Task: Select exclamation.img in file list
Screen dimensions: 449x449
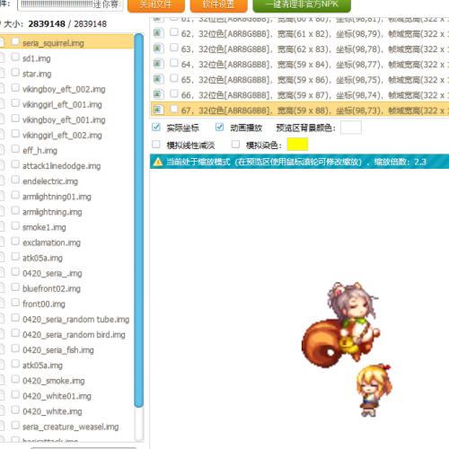Action: pos(51,242)
